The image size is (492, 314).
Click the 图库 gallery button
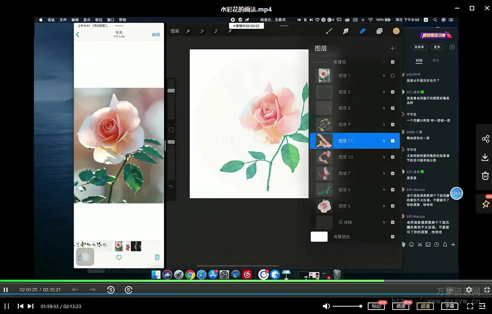tap(175, 31)
